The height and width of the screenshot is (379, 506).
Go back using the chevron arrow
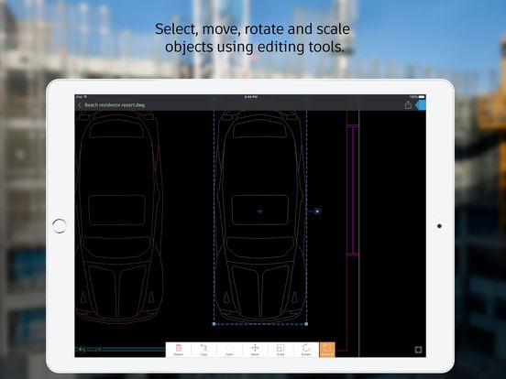click(x=80, y=105)
